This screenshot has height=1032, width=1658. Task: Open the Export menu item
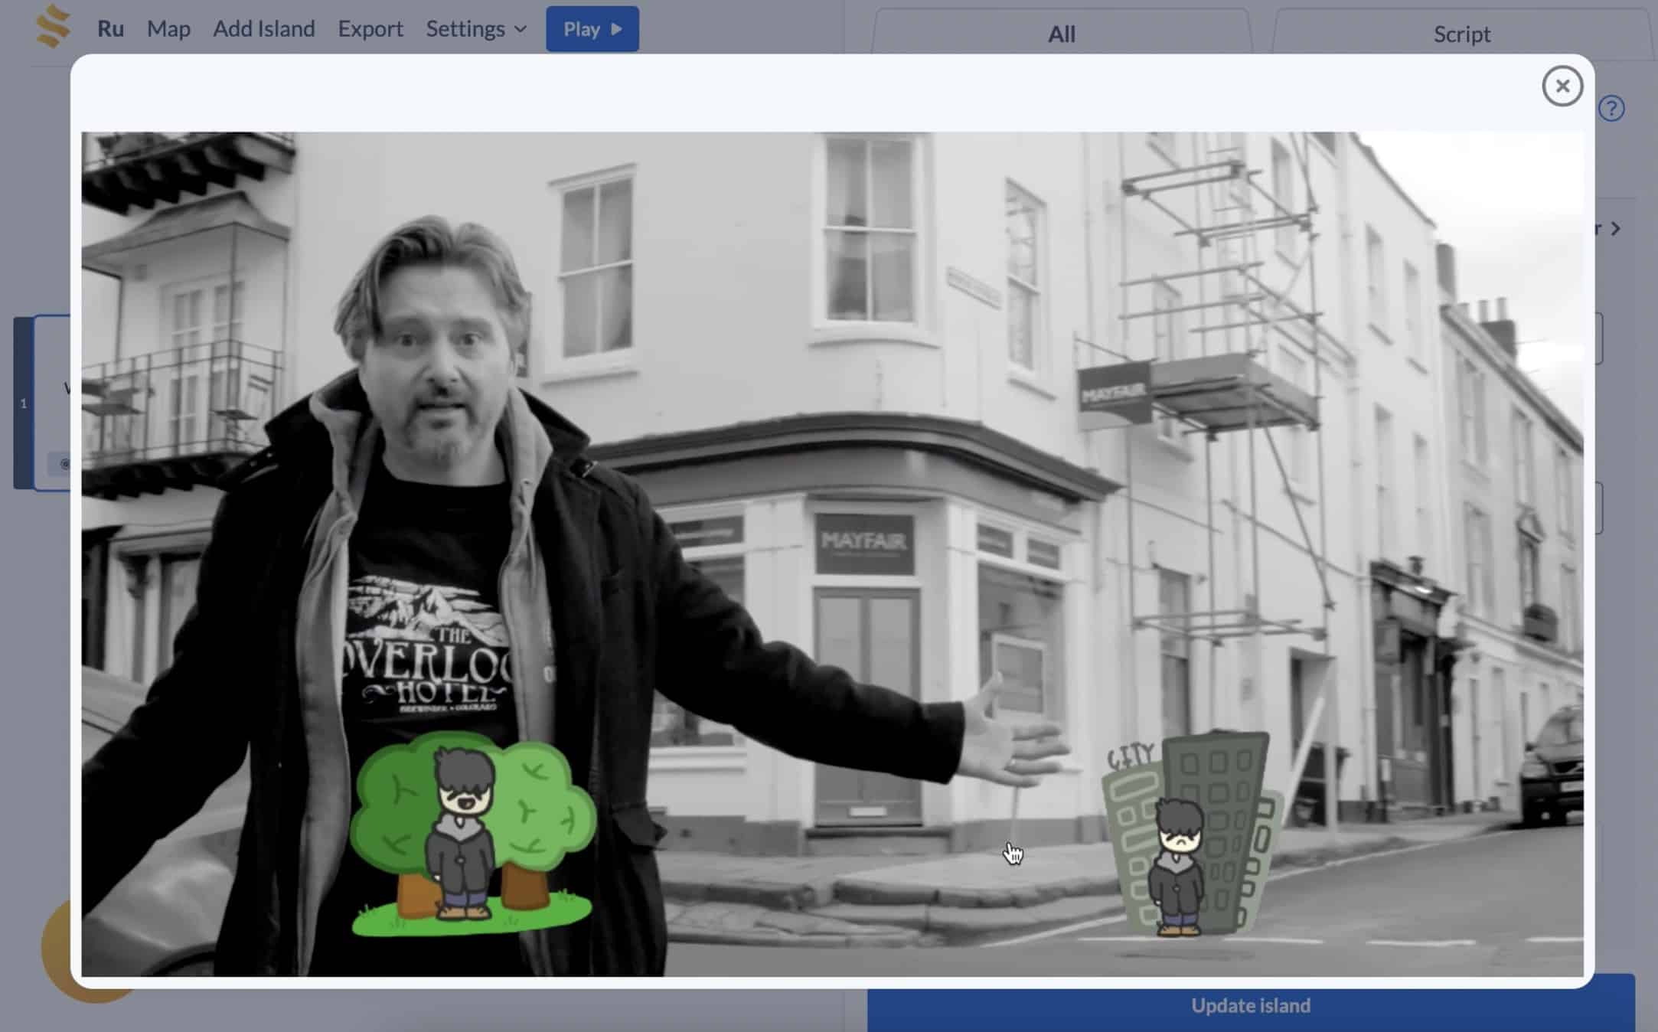point(370,29)
